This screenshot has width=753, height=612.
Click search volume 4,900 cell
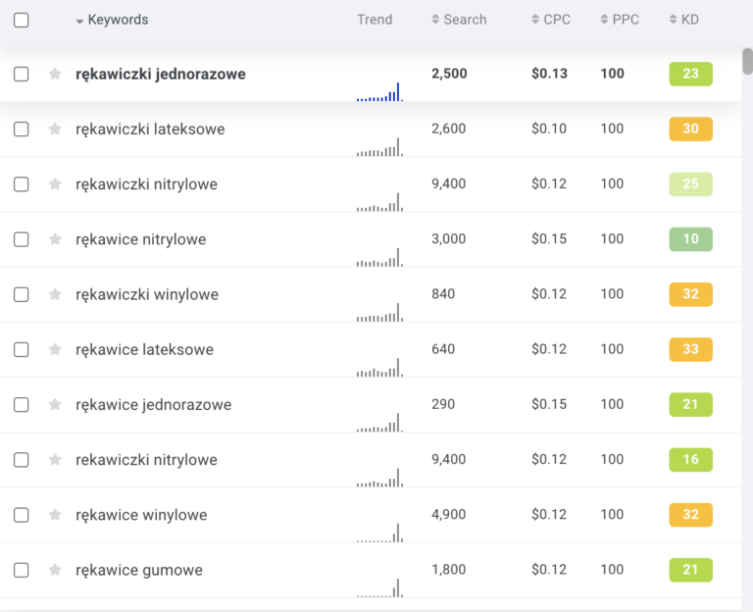point(448,515)
